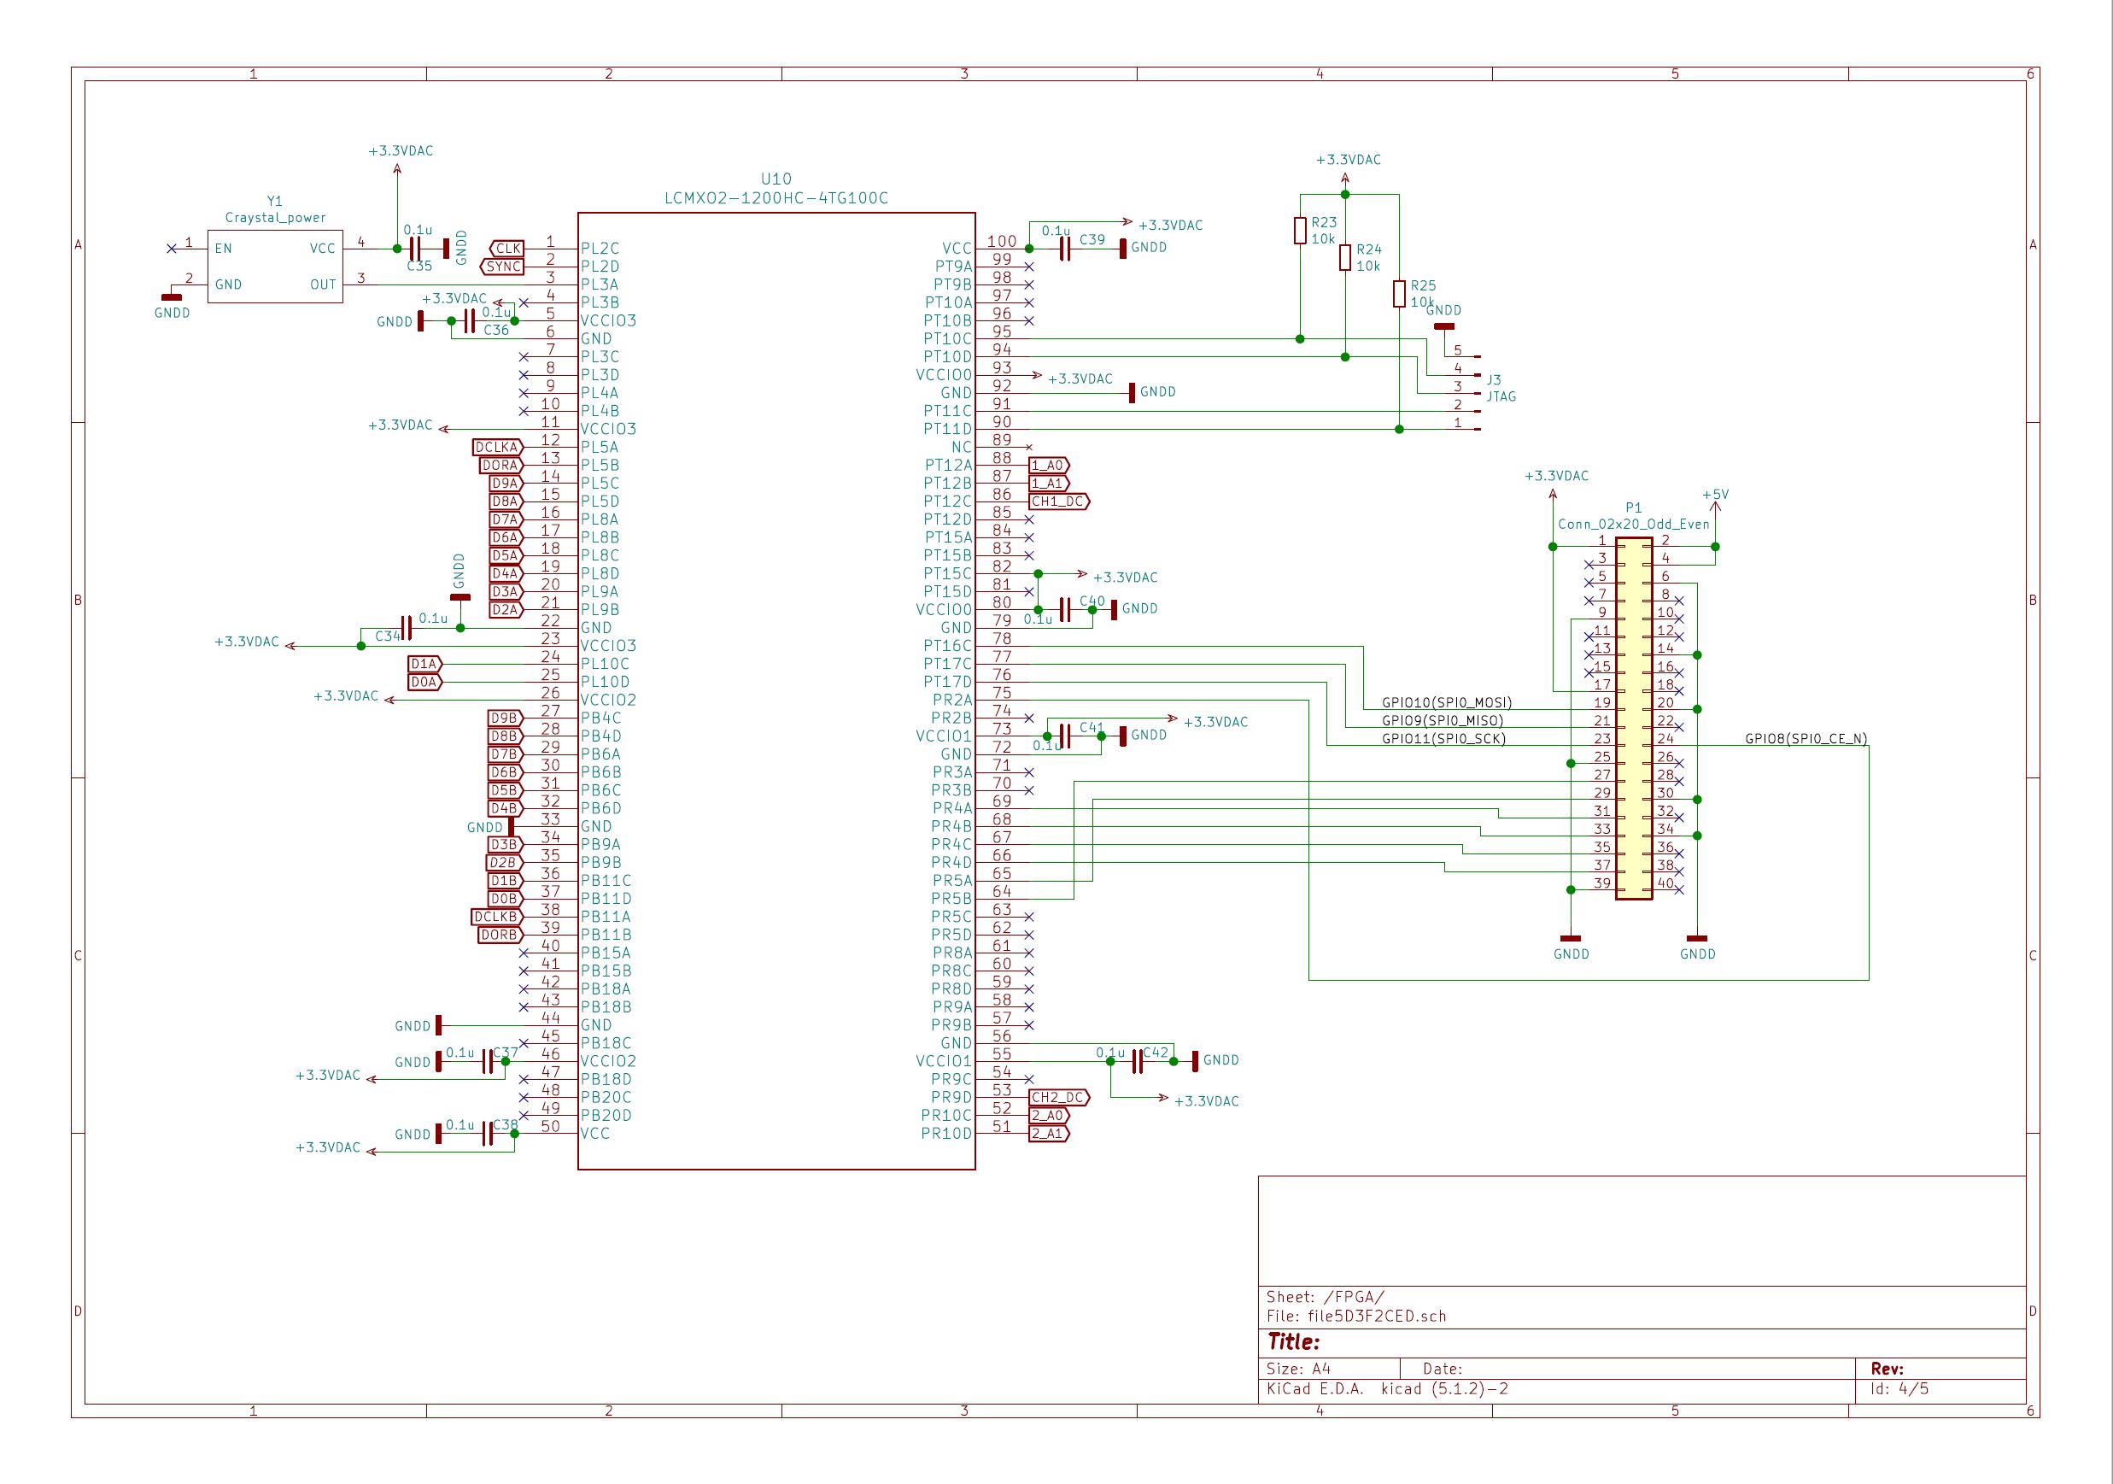Image resolution: width=2113 pixels, height=1484 pixels.
Task: Click the Title: field in title block
Action: [1293, 1341]
